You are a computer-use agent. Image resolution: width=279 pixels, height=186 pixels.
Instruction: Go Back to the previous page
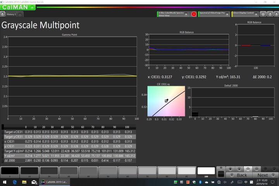click(239, 175)
